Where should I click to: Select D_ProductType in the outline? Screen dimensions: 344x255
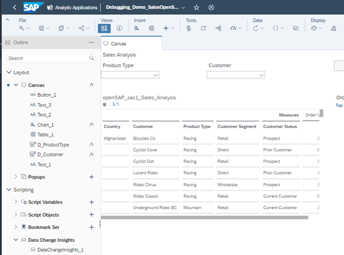click(53, 145)
